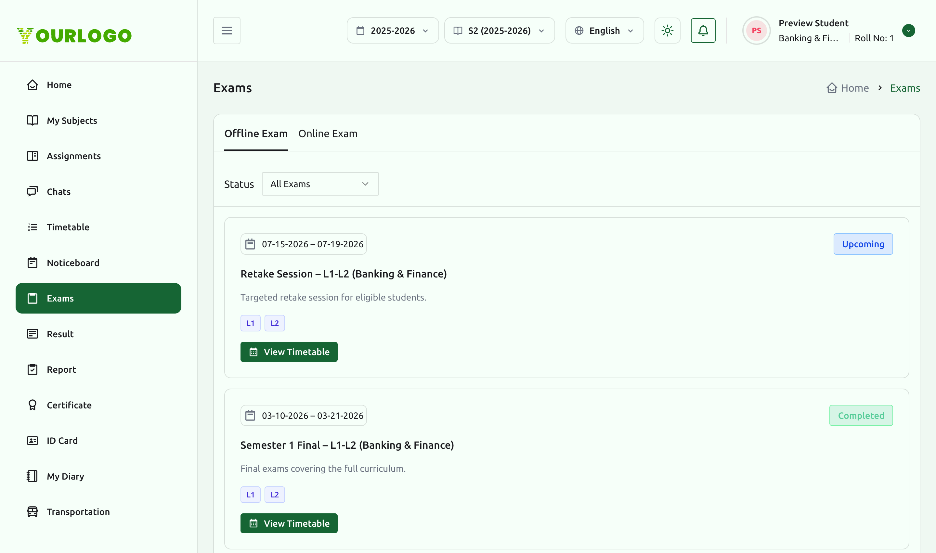Screen dimensions: 936x553
Task: Click the Report checkmark icon
Action: 32,369
